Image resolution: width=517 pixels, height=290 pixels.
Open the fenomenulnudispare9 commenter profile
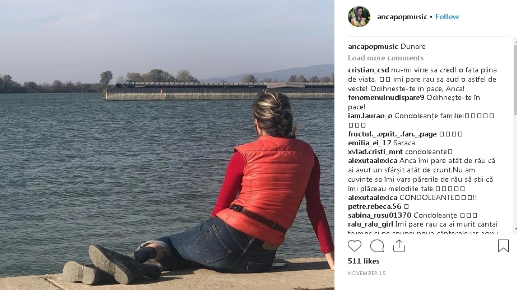point(386,97)
